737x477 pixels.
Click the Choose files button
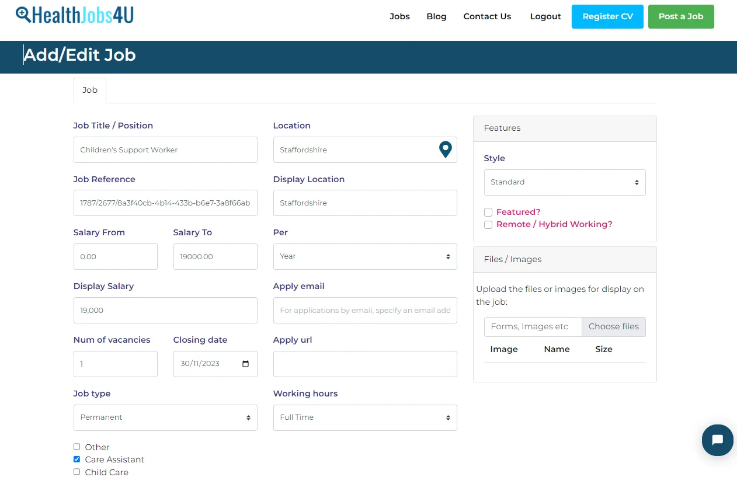click(614, 326)
